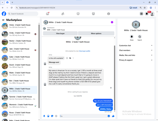Click the 'Yes, are you interested?' message bubble
Image resolution: width=158 pixels, height=121 pixels.
click(103, 101)
